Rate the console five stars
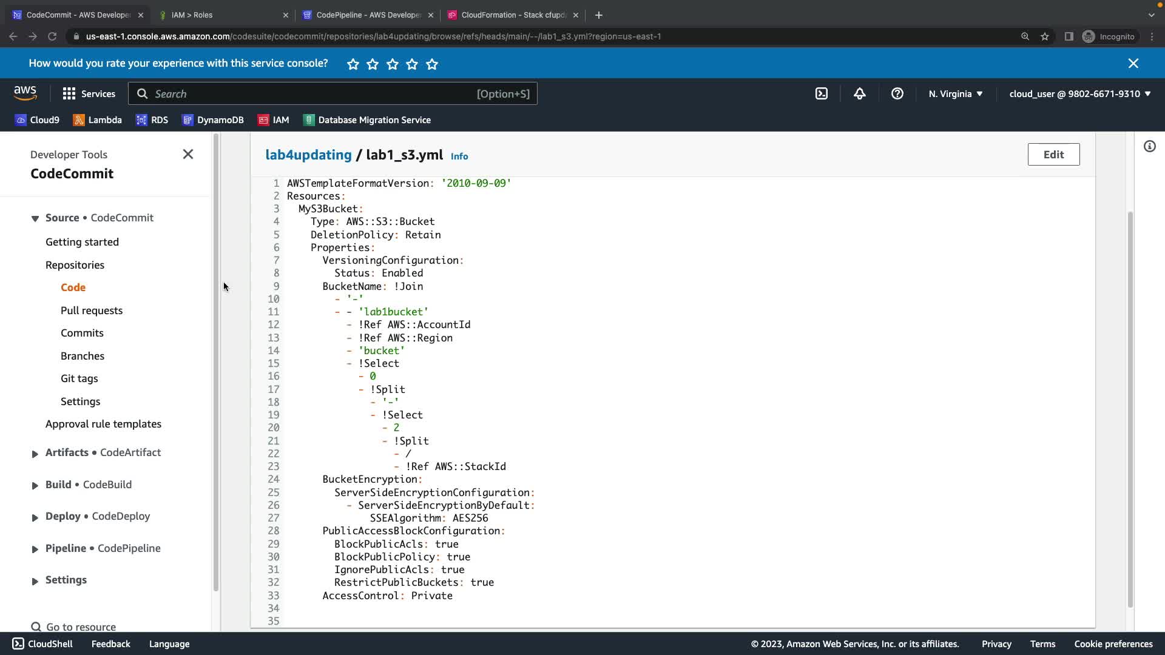 (x=432, y=64)
